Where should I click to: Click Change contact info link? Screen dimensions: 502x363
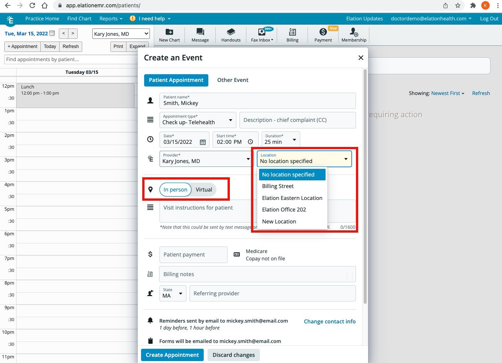tap(330, 321)
